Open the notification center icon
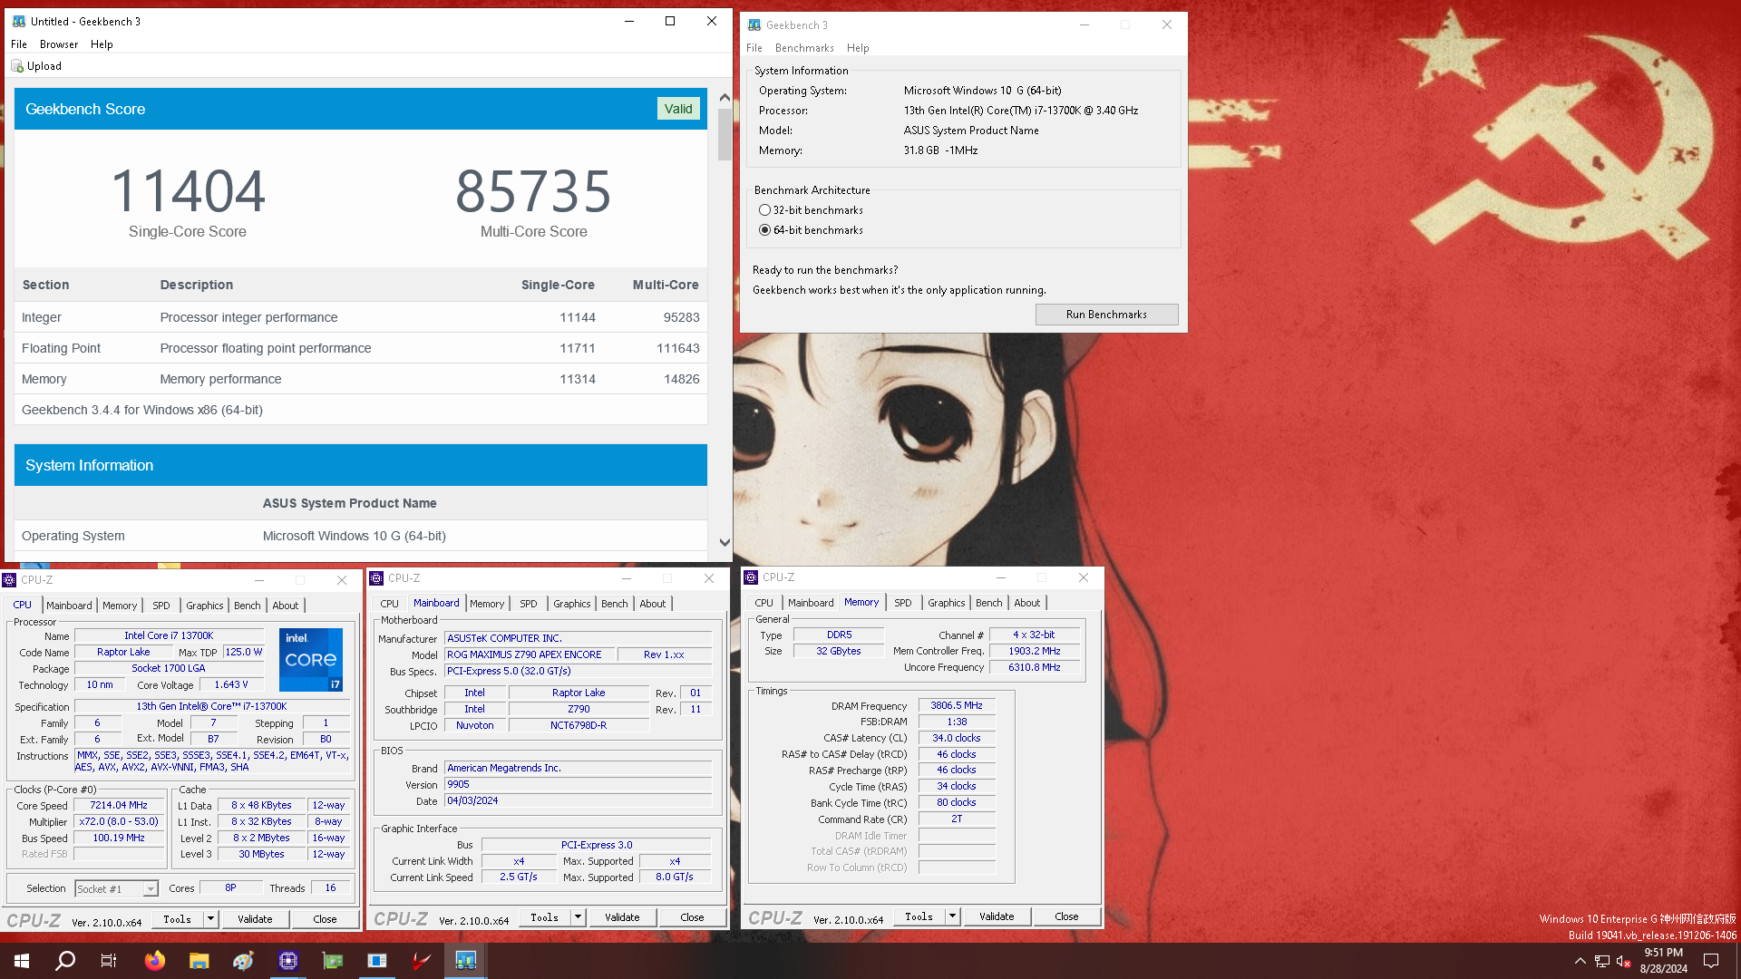1741x979 pixels. pyautogui.click(x=1711, y=961)
